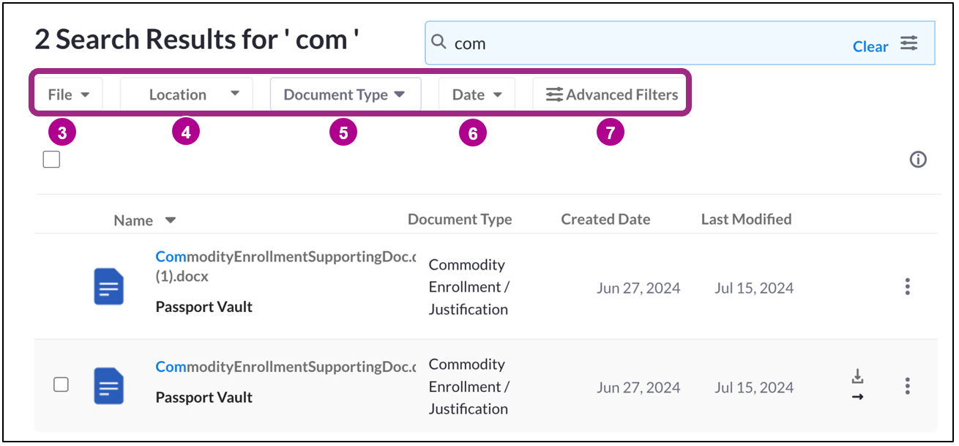The height and width of the screenshot is (446, 959).
Task: Click the Clear link in the search bar
Action: coord(870,46)
